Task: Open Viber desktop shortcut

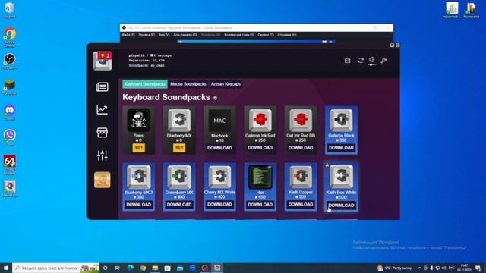Action: (x=10, y=137)
